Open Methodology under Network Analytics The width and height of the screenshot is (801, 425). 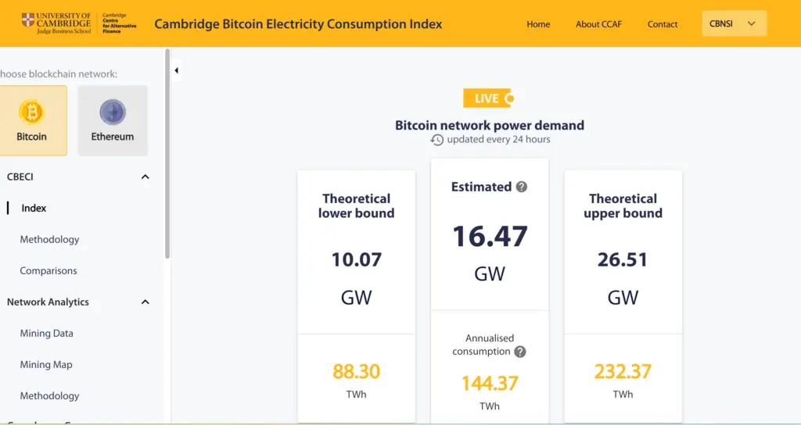[49, 396]
